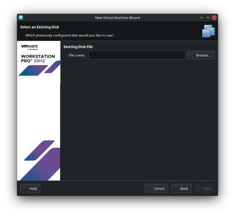The height and width of the screenshot is (216, 235).
Task: Click the 'Select an Existing Disk' title
Action: coord(40,27)
